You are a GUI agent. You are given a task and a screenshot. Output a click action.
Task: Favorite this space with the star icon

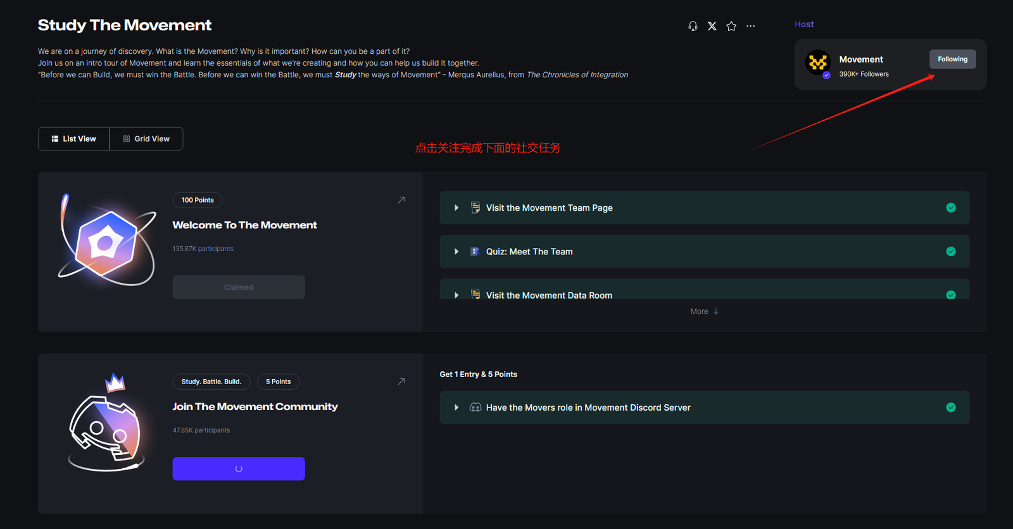coord(731,26)
